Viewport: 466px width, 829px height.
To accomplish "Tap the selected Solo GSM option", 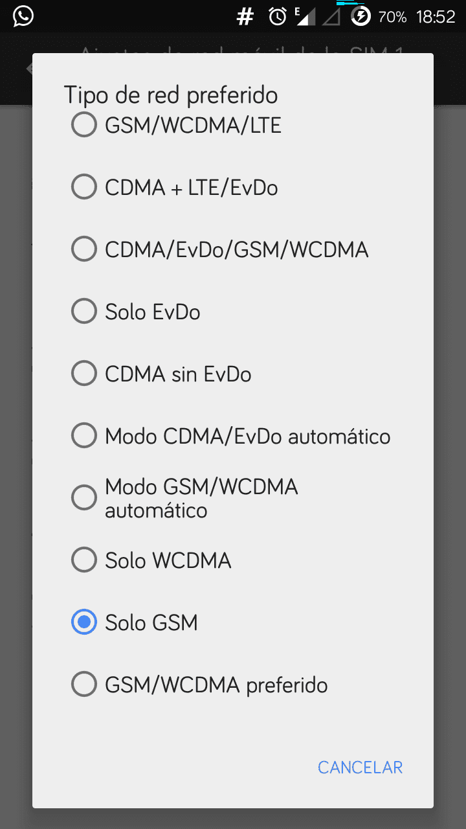I will tap(233, 622).
